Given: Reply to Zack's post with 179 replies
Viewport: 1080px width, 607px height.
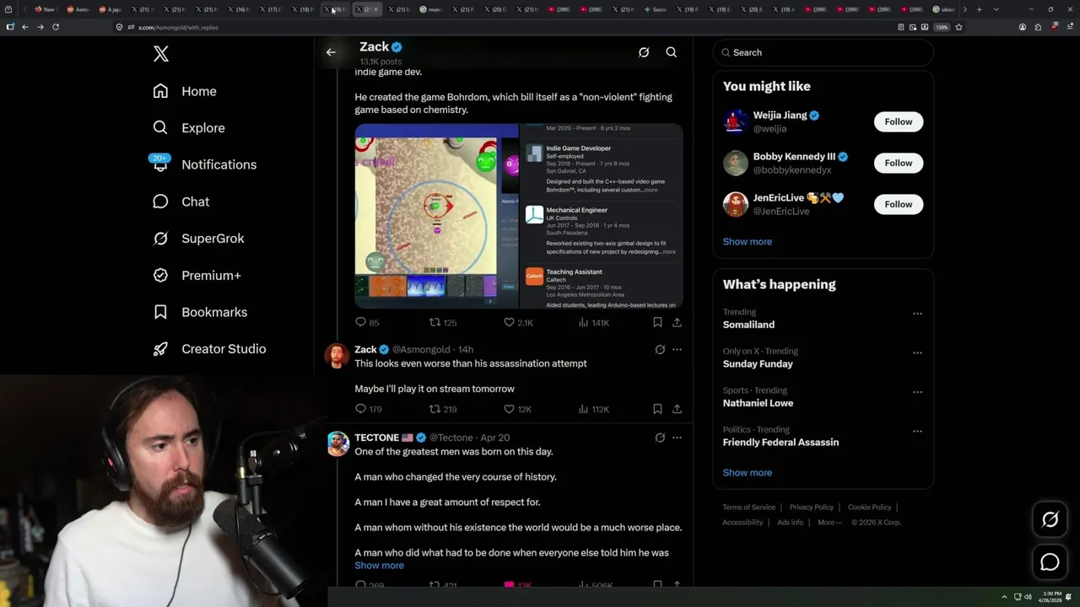Looking at the screenshot, I should tap(368, 409).
